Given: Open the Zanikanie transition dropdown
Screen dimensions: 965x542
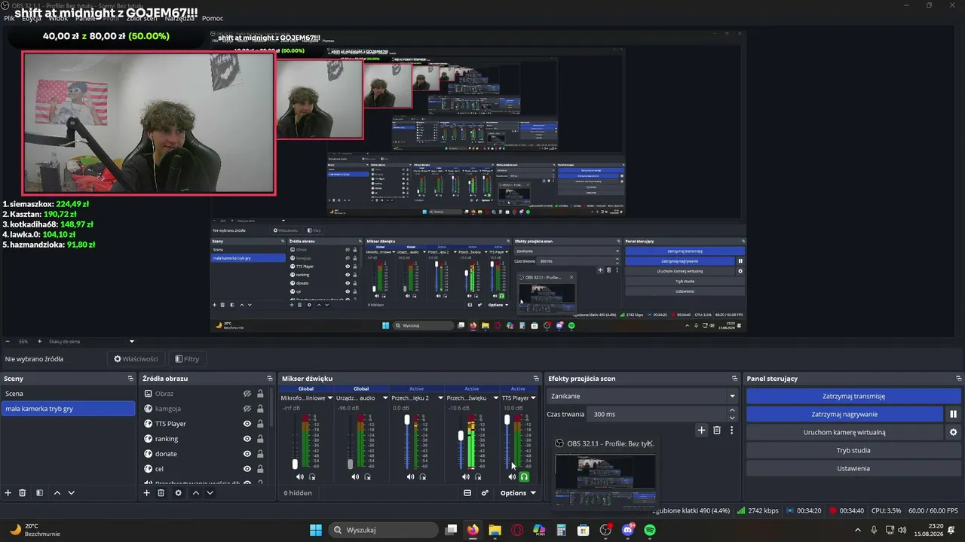Looking at the screenshot, I should [642, 396].
